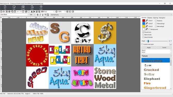Click the Paste clipboard toolbar icon
Image resolution: width=173 pixels, height=97 pixels.
[15, 12]
